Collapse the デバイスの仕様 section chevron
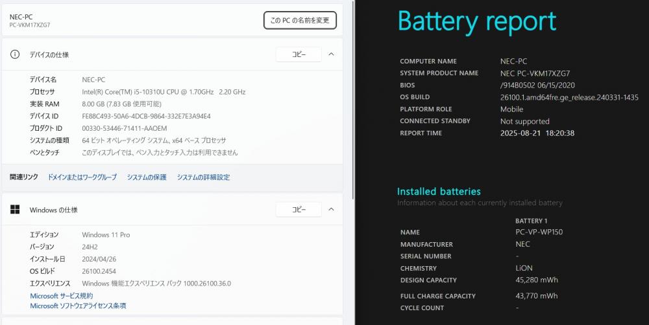 331,54
